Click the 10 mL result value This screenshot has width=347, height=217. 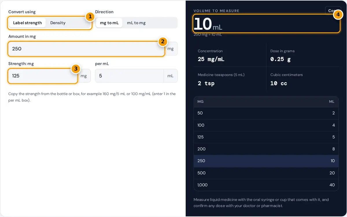(208, 24)
